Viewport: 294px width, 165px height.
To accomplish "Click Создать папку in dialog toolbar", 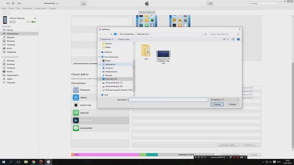I will tap(124, 39).
